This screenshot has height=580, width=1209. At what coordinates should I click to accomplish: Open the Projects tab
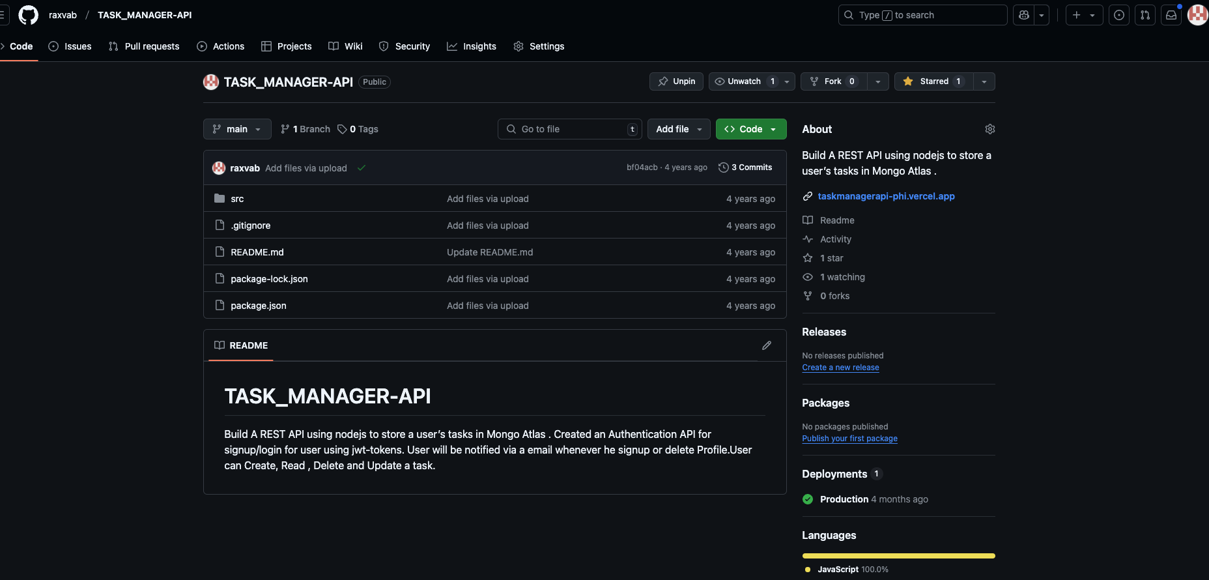[x=287, y=46]
